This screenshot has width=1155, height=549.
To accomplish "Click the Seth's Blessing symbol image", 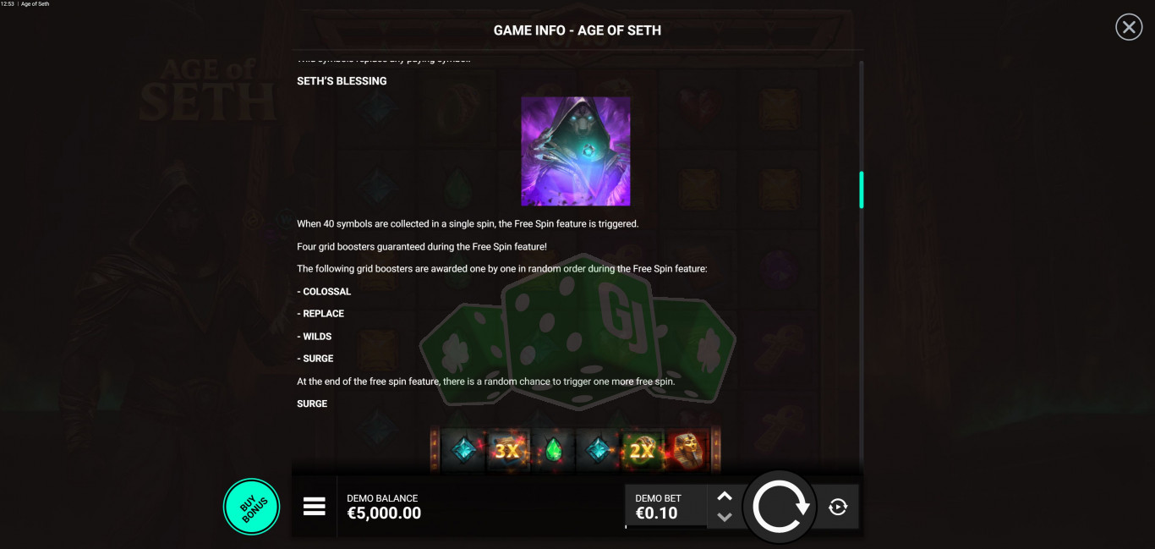I will point(576,151).
